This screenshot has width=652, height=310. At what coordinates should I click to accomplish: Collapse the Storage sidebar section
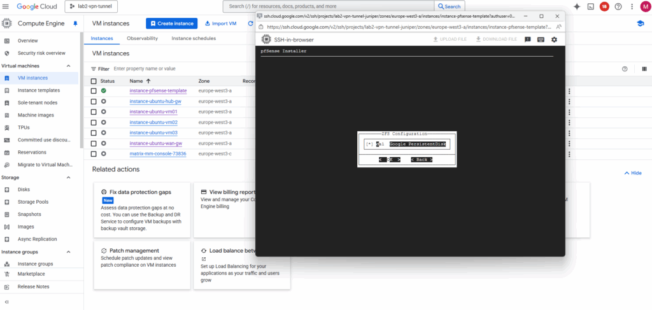coord(69,178)
